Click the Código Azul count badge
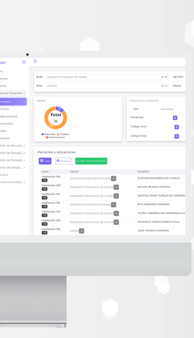Image resolution: width=194 pixels, height=338 pixels. (177, 127)
